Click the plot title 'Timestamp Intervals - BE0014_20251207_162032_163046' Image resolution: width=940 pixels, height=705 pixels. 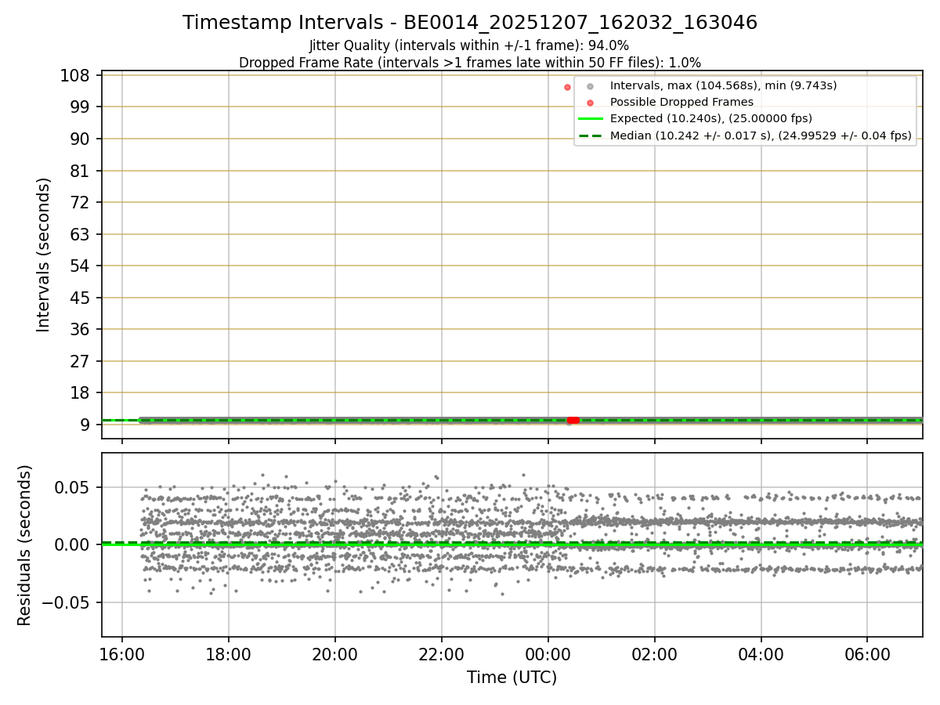[x=470, y=23]
